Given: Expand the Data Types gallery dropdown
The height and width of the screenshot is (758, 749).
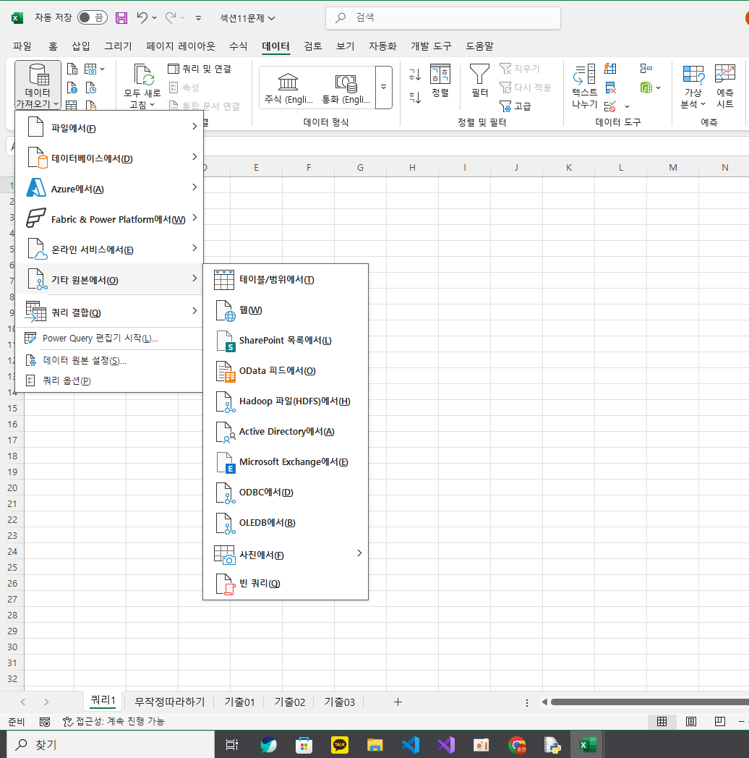Looking at the screenshot, I should (x=383, y=87).
